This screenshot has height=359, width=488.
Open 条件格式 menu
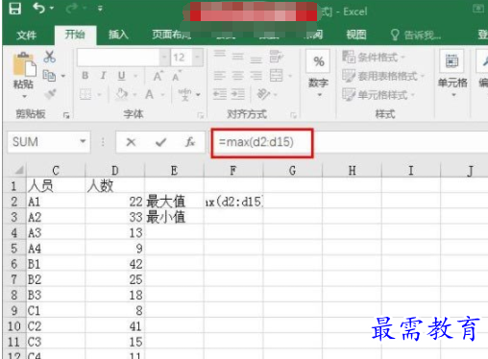[x=374, y=57]
